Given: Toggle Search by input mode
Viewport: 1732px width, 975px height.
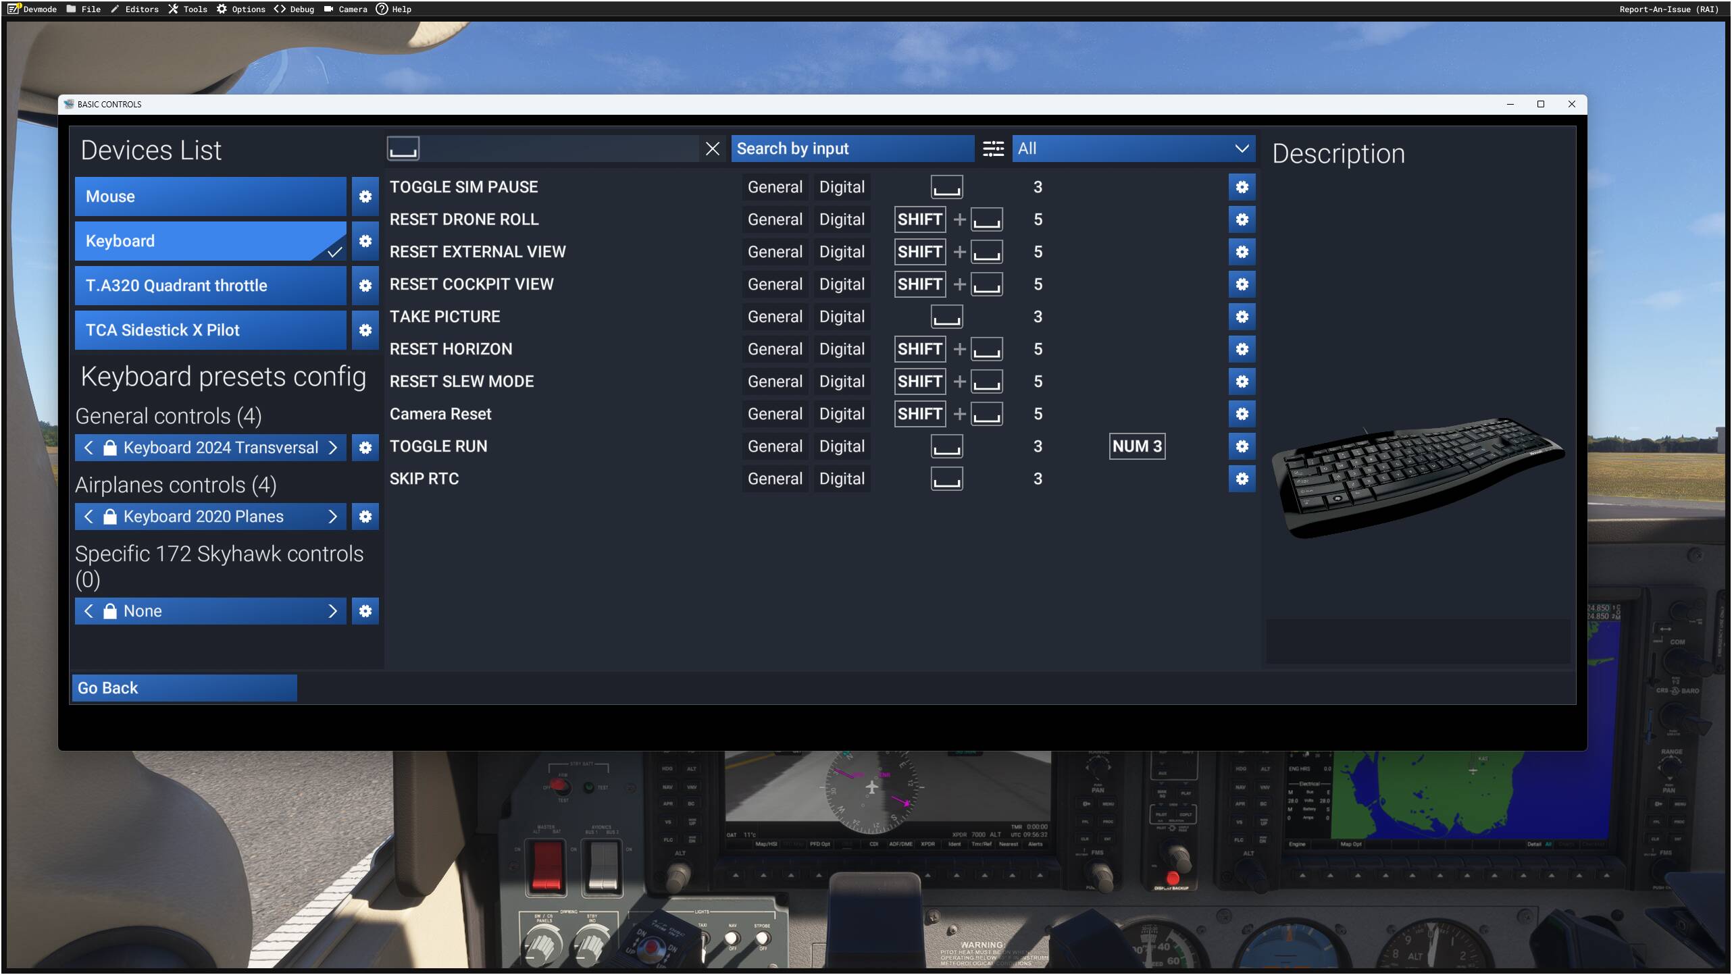Looking at the screenshot, I should [852, 149].
